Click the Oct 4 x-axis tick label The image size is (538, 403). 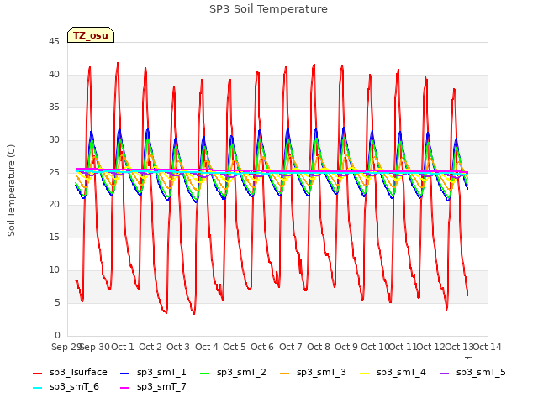(207, 347)
